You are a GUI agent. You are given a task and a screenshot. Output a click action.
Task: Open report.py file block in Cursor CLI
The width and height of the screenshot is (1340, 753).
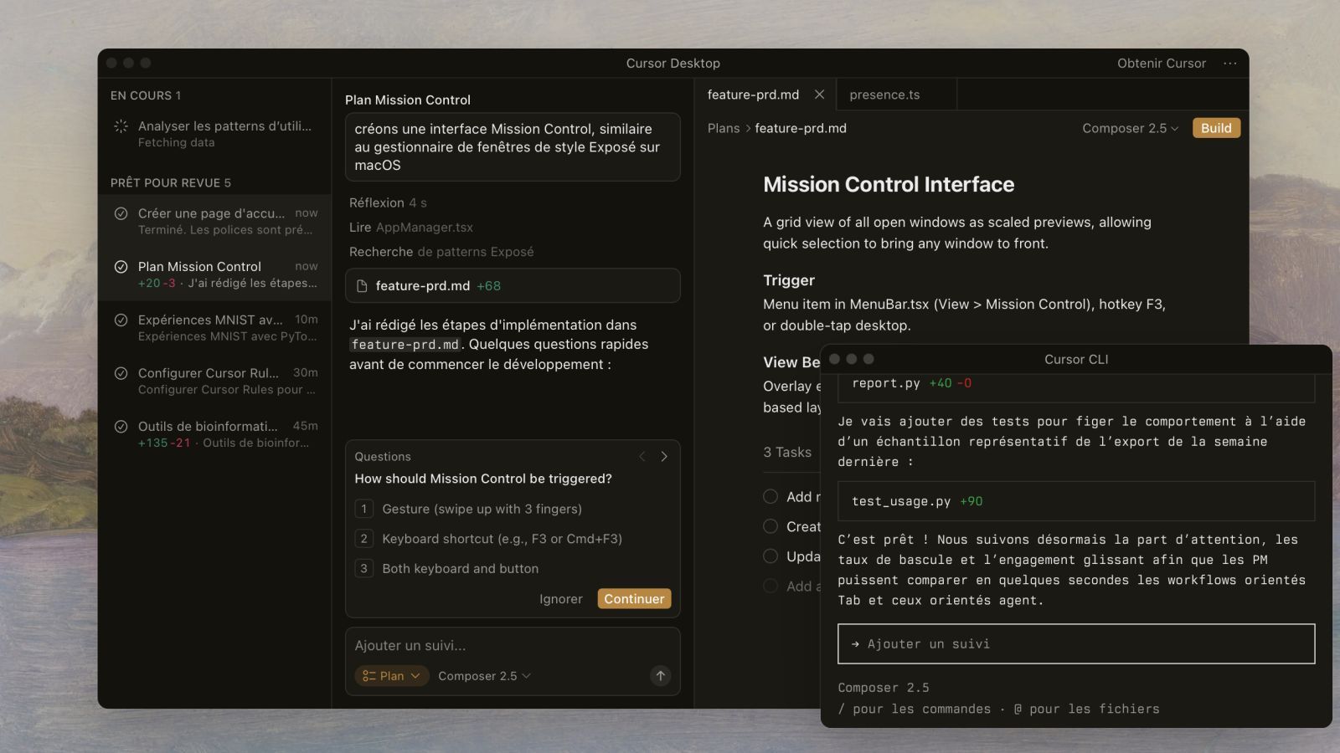(1076, 387)
